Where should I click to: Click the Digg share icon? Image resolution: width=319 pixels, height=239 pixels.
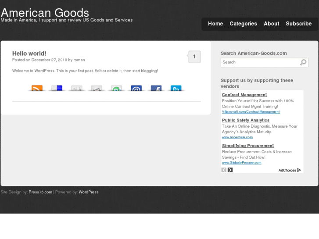pyautogui.click(x=77, y=89)
